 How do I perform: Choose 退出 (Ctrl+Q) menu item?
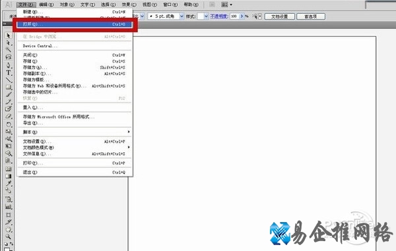[75, 172]
